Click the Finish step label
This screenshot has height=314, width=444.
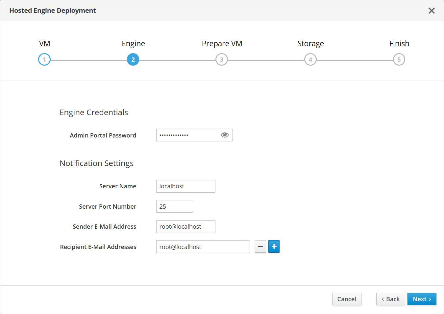[x=399, y=44]
